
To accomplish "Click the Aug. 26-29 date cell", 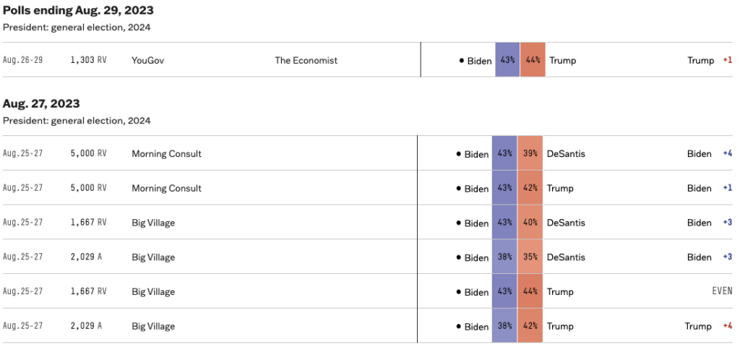I will coord(23,61).
